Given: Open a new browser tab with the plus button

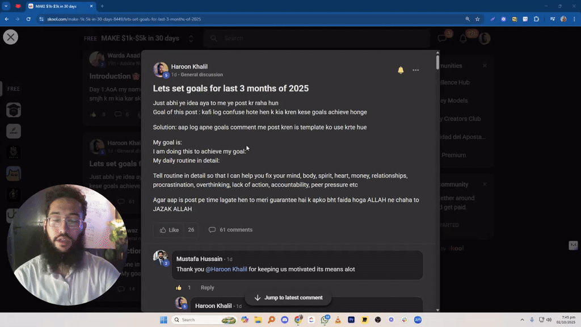Looking at the screenshot, I should [102, 6].
